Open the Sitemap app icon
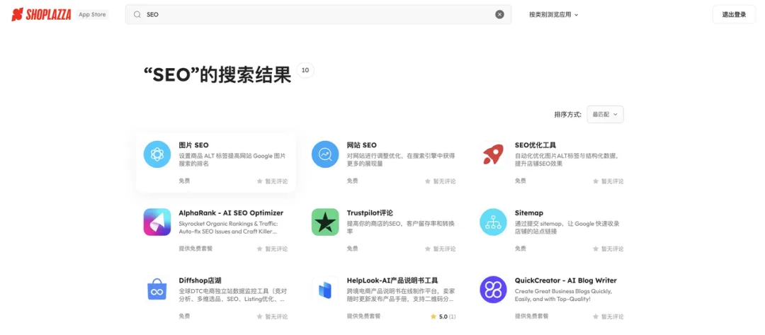The width and height of the screenshot is (765, 335). coord(493,222)
